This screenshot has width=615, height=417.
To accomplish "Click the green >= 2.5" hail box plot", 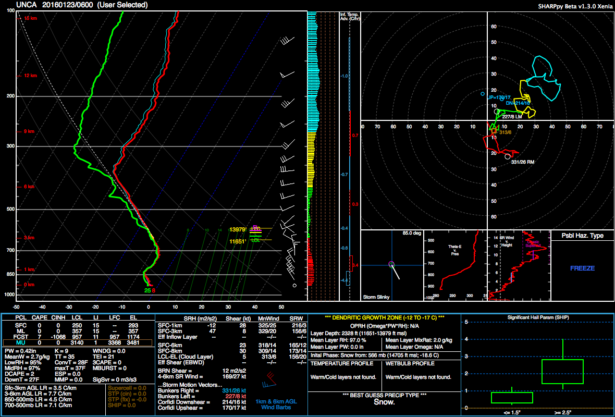I will click(562, 372).
